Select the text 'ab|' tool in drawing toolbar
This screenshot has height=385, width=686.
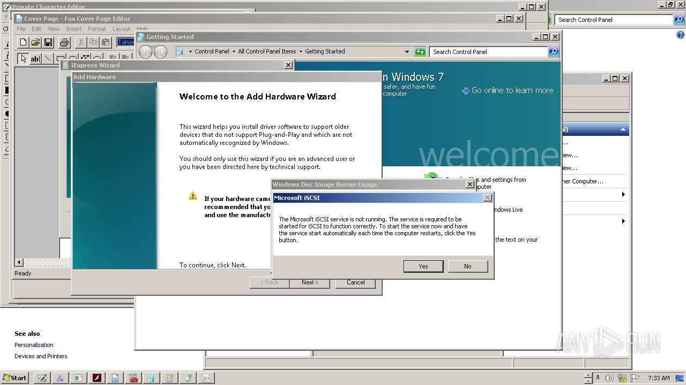[x=35, y=59]
